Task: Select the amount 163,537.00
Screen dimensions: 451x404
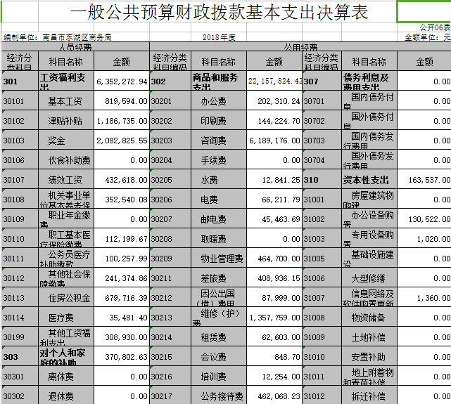Action: click(429, 180)
